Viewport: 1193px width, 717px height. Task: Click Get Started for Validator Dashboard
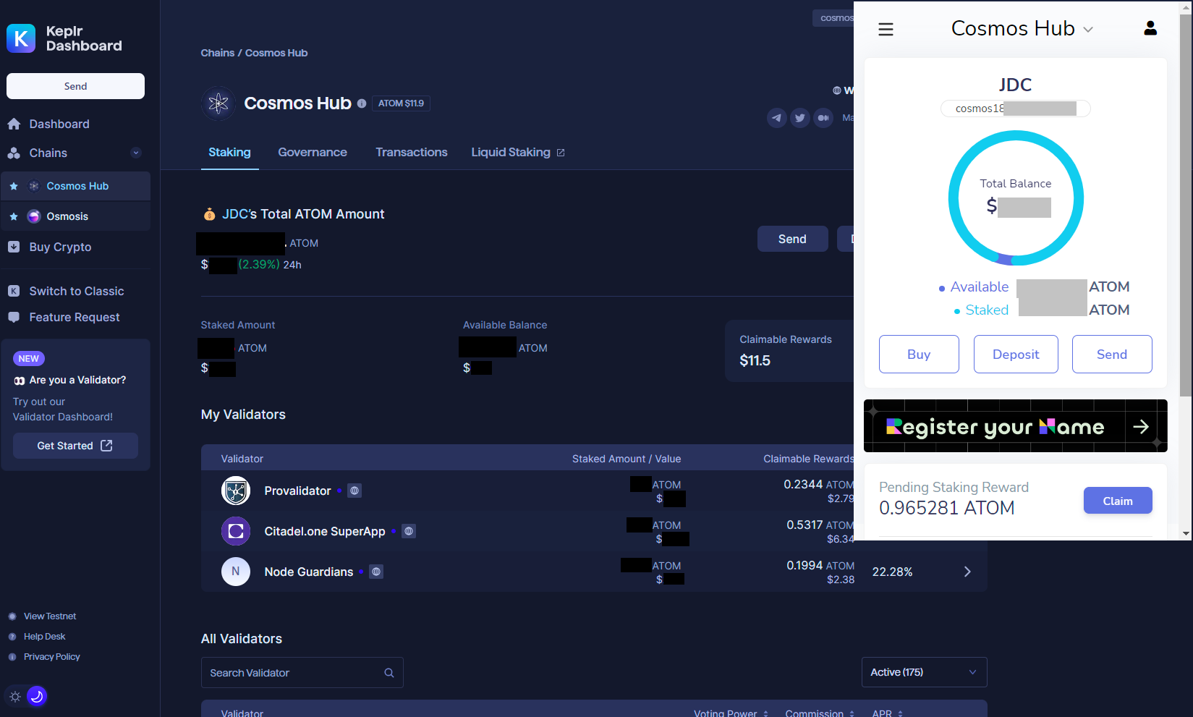pos(75,446)
